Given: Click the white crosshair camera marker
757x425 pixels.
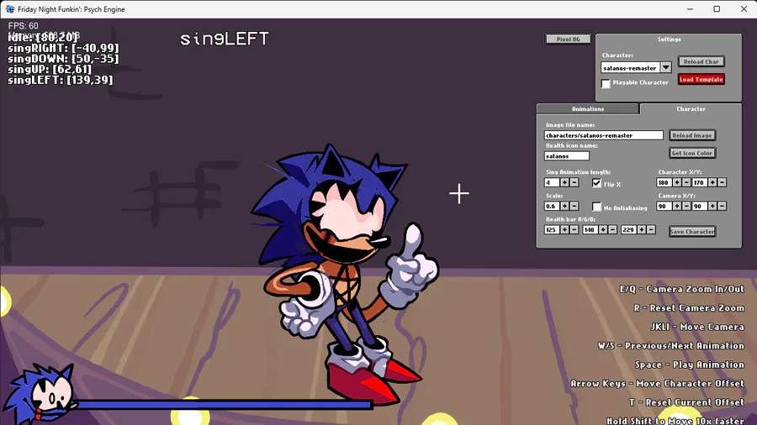Looking at the screenshot, I should click(458, 194).
